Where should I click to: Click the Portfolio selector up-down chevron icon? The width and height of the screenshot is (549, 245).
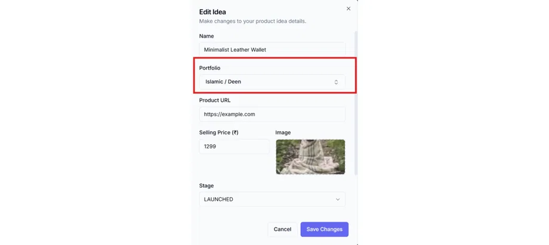tap(336, 82)
